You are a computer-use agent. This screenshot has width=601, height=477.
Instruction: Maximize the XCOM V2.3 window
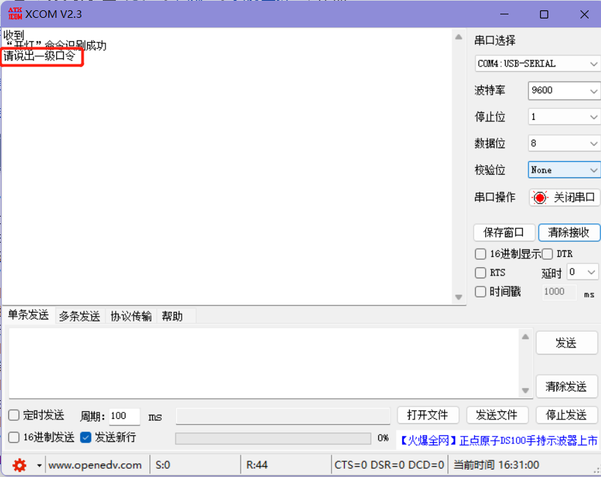(544, 14)
